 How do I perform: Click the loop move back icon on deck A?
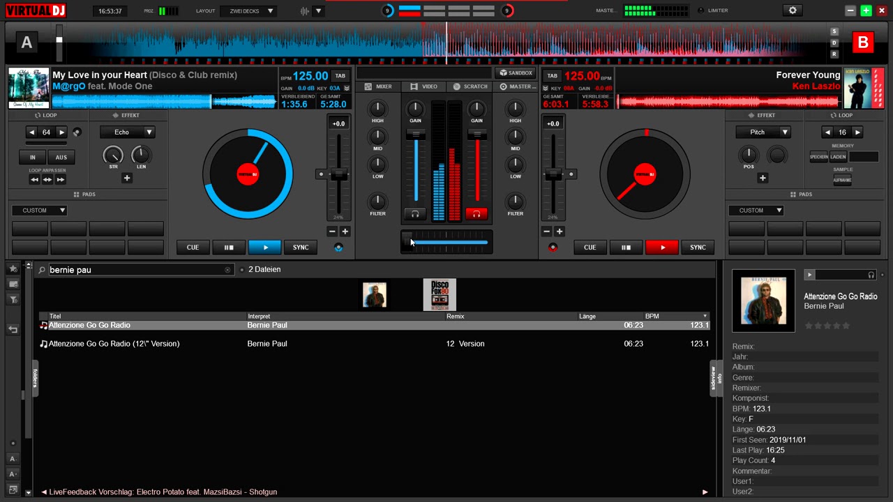pyautogui.click(x=34, y=179)
